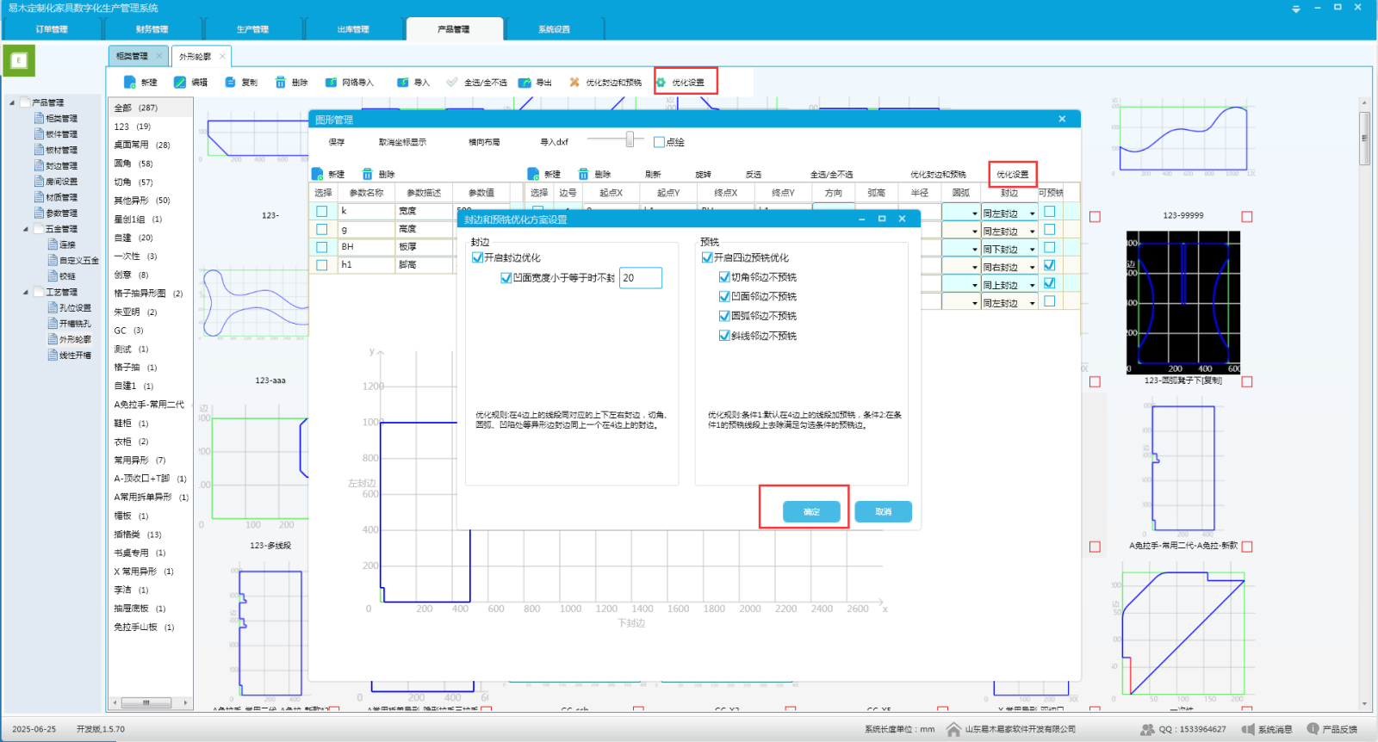This screenshot has width=1378, height=742.
Task: Click the 确定 button in the dialog
Action: point(811,511)
